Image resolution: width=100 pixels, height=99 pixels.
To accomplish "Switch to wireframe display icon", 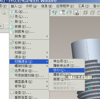I will click(x=86, y=13).
